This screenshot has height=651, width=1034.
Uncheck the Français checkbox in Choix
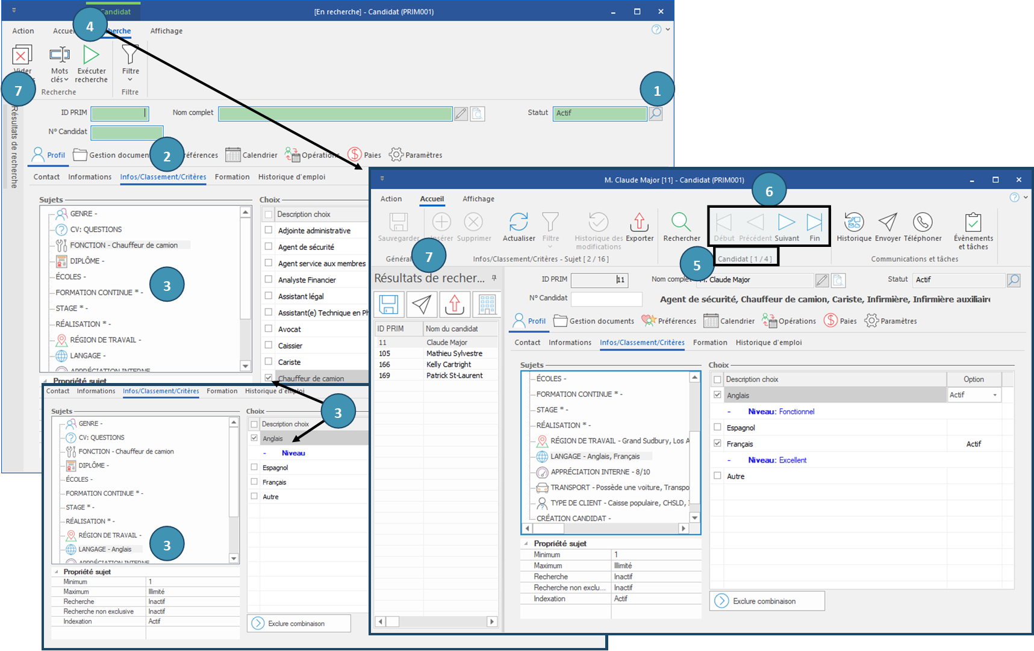coord(717,443)
